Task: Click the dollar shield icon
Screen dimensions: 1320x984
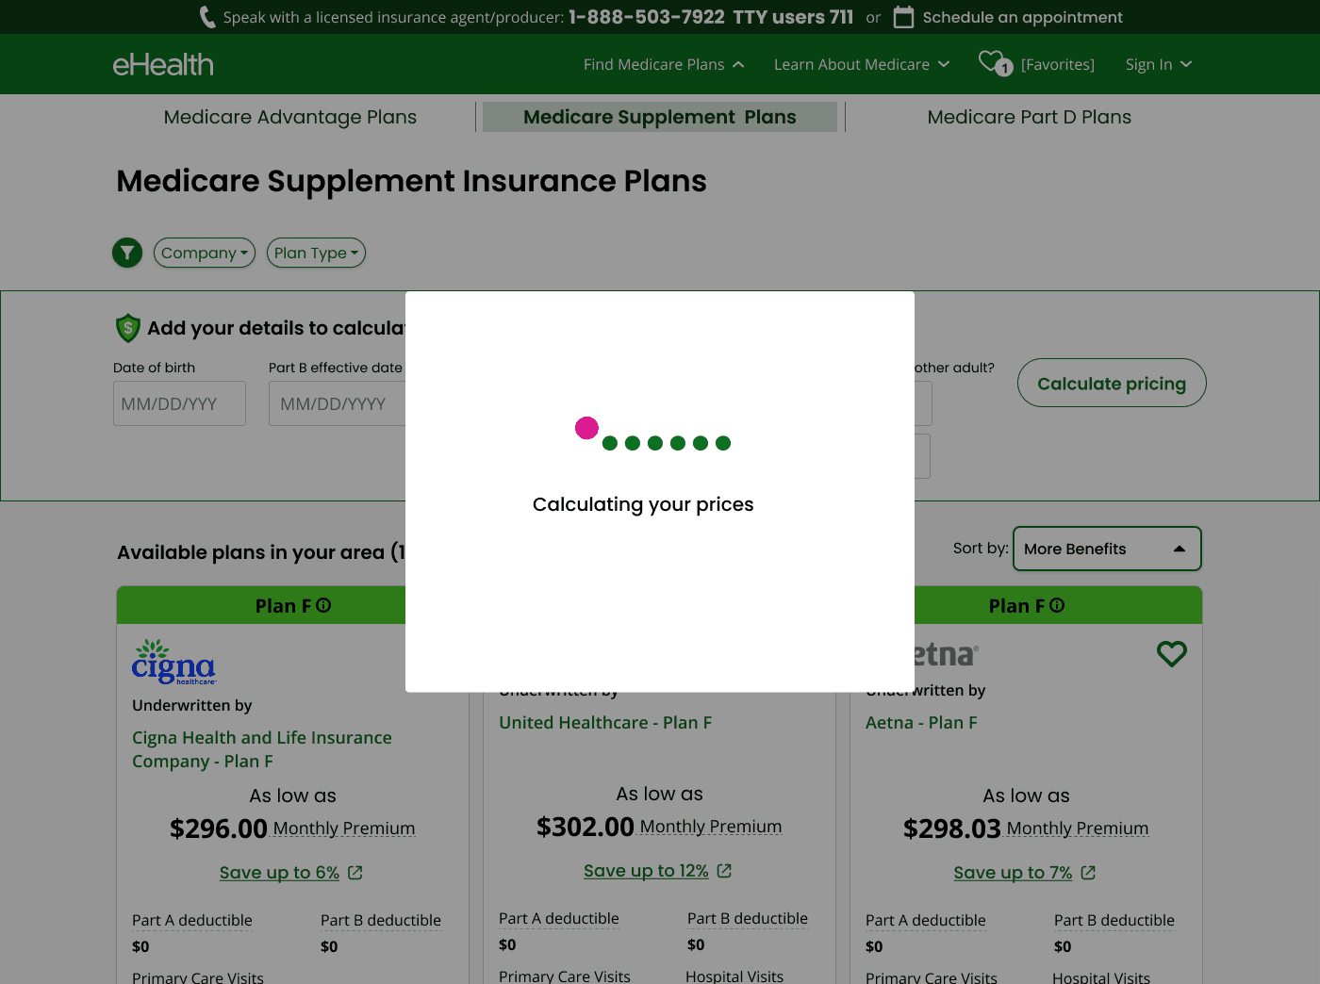Action: click(x=128, y=328)
